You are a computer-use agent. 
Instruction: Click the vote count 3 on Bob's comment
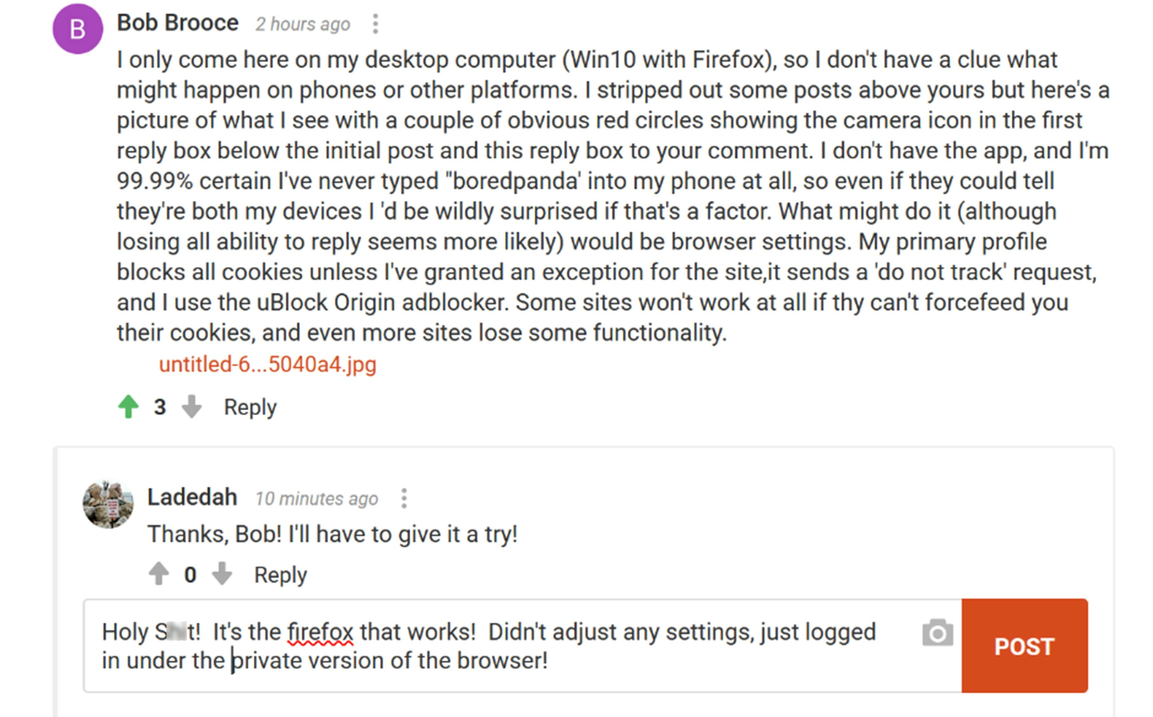(160, 407)
